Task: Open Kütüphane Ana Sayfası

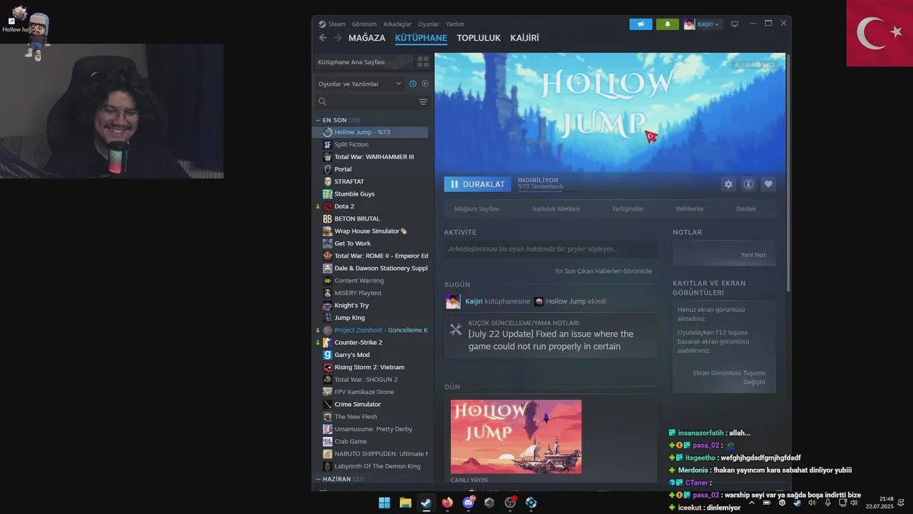Action: [x=364, y=62]
